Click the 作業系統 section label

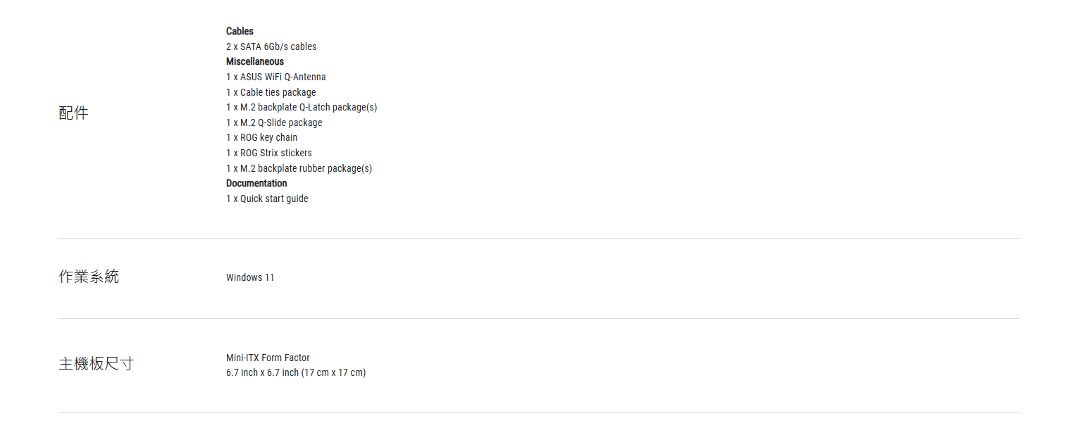coord(89,277)
